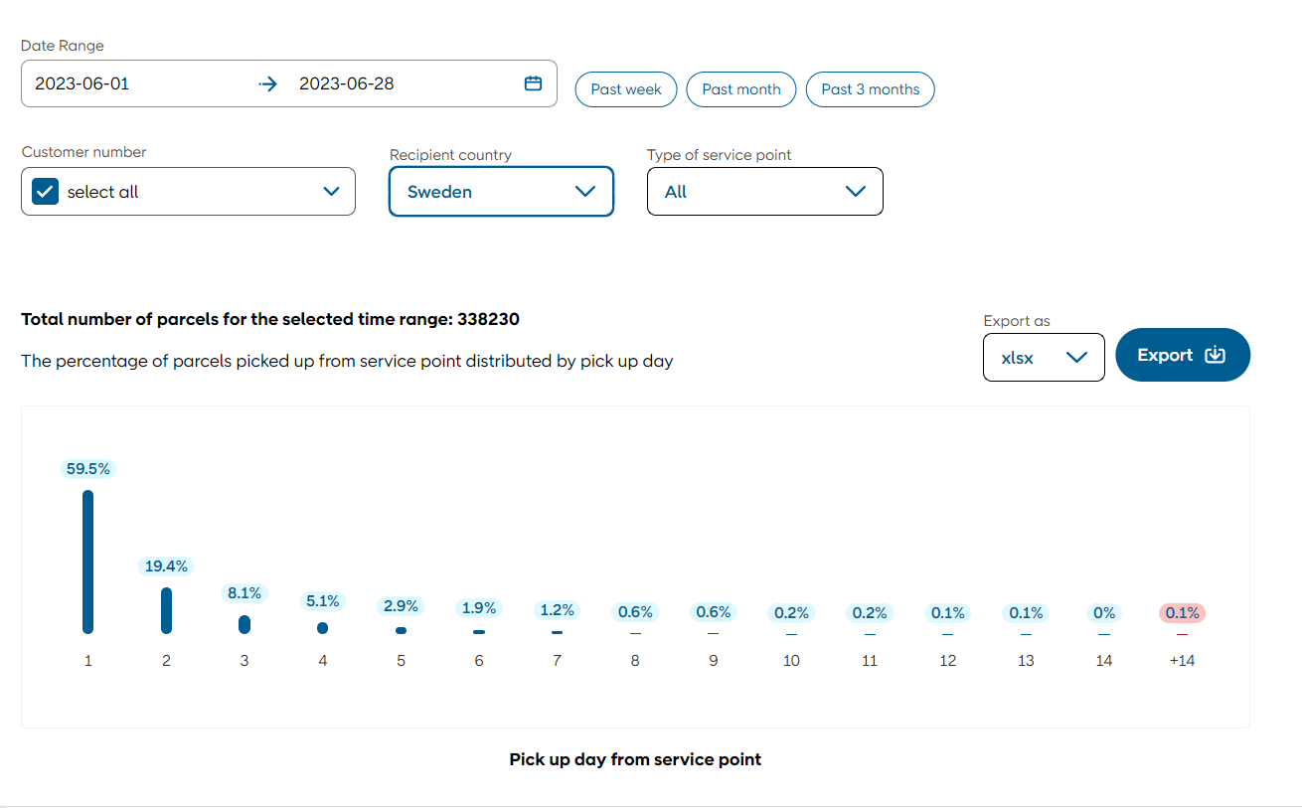Open the Type of service point dropdown
Screen dimensions: 1302x808
pyautogui.click(x=764, y=192)
